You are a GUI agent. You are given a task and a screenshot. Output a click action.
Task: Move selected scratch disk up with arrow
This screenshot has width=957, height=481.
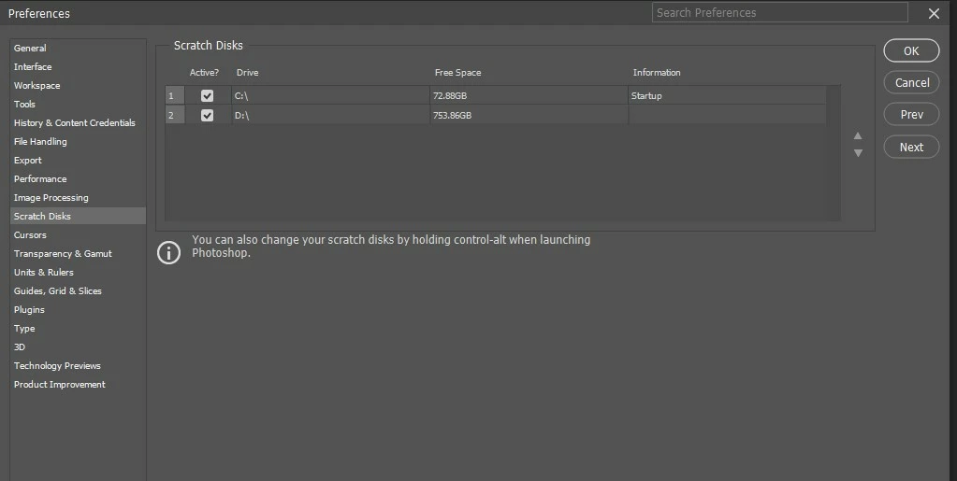click(x=858, y=136)
